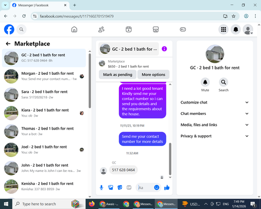Show hidden system tray icons chevron
Screen dimensions: 261x209
[x=206, y=204]
